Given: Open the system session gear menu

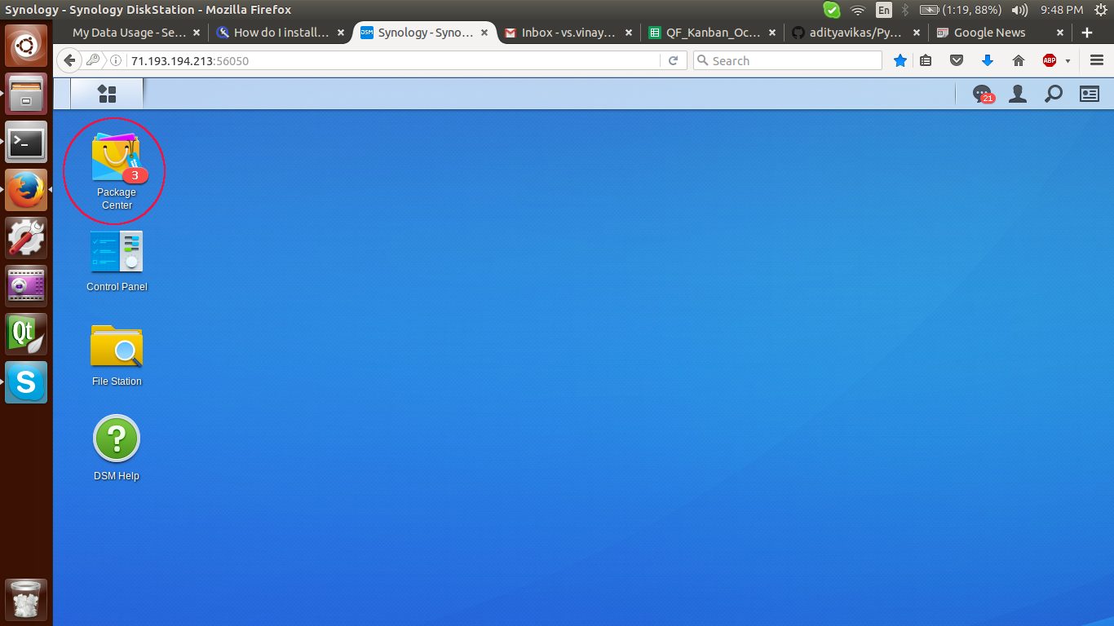Looking at the screenshot, I should point(1100,10).
